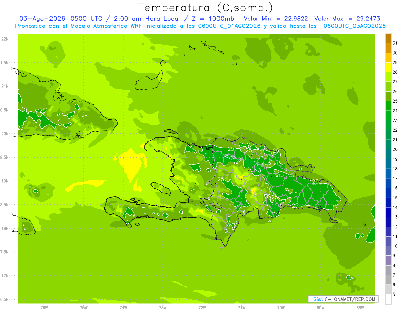Click the legend swatch between values 28 and 29
The width and height of the screenshot is (404, 312).
[388, 67]
